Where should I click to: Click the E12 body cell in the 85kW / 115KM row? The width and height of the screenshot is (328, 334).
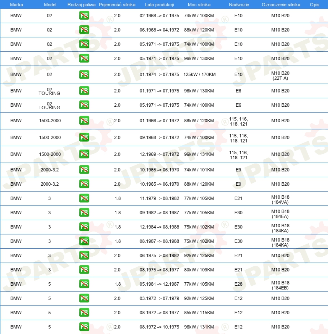tap(238, 313)
